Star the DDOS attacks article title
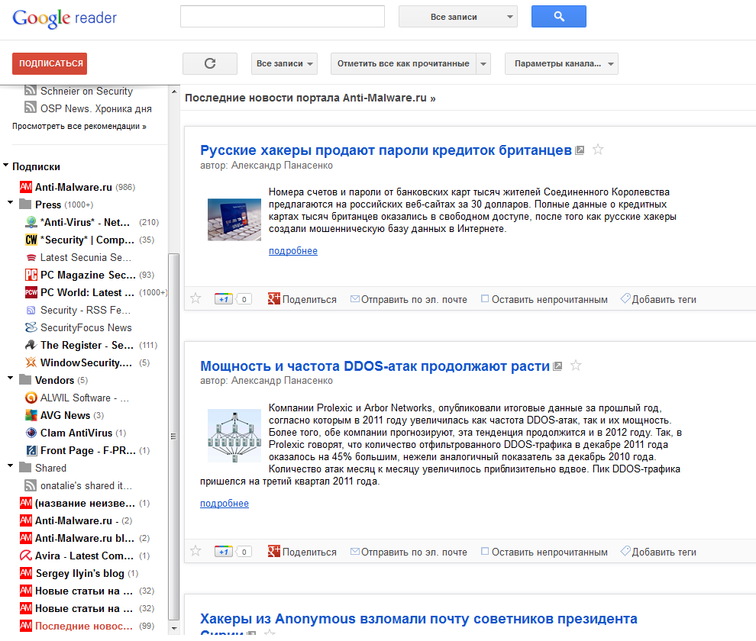This screenshot has height=641, width=756. pos(576,366)
